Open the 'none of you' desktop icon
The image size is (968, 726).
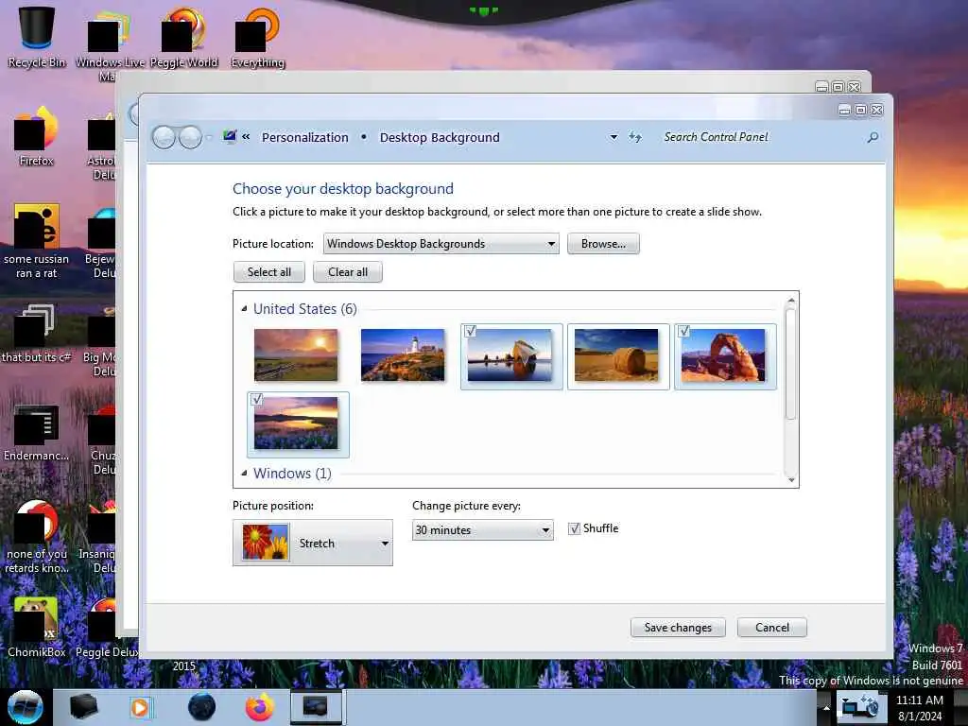point(37,537)
